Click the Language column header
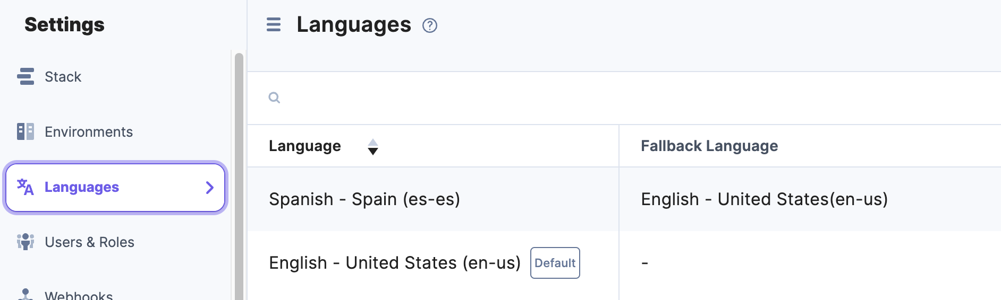Viewport: 1001px width, 300px height. click(305, 146)
